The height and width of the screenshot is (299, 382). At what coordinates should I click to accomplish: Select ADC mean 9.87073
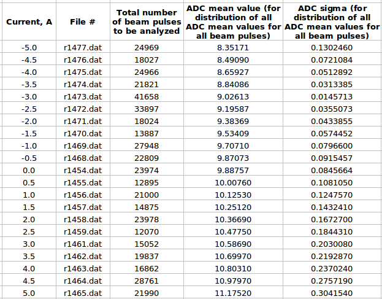(233, 158)
